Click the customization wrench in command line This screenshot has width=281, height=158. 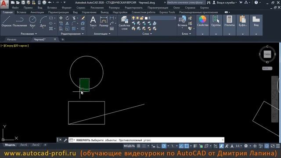(65, 140)
